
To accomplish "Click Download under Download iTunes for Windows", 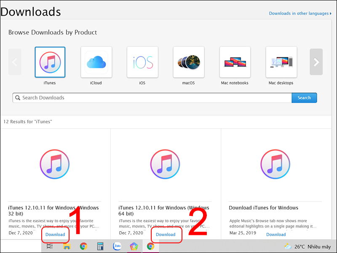I will point(276,234).
